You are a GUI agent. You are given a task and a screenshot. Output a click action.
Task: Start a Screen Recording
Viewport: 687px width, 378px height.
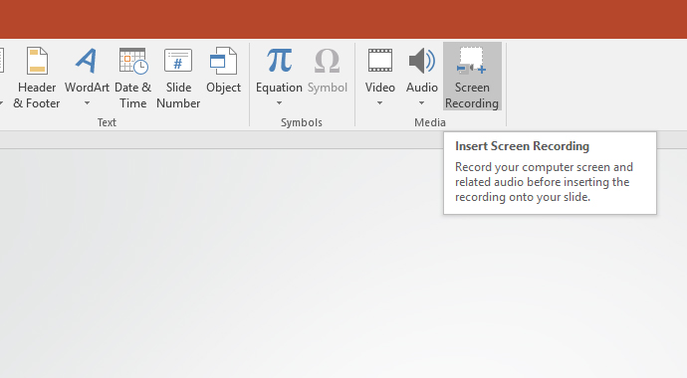point(472,77)
